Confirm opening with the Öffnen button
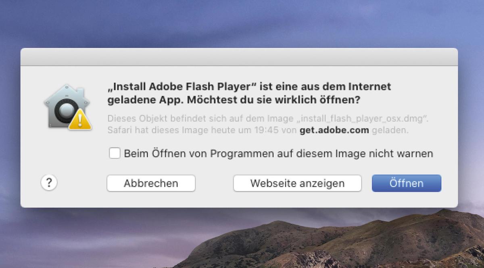Screen dimensions: 484x268 click(x=407, y=183)
